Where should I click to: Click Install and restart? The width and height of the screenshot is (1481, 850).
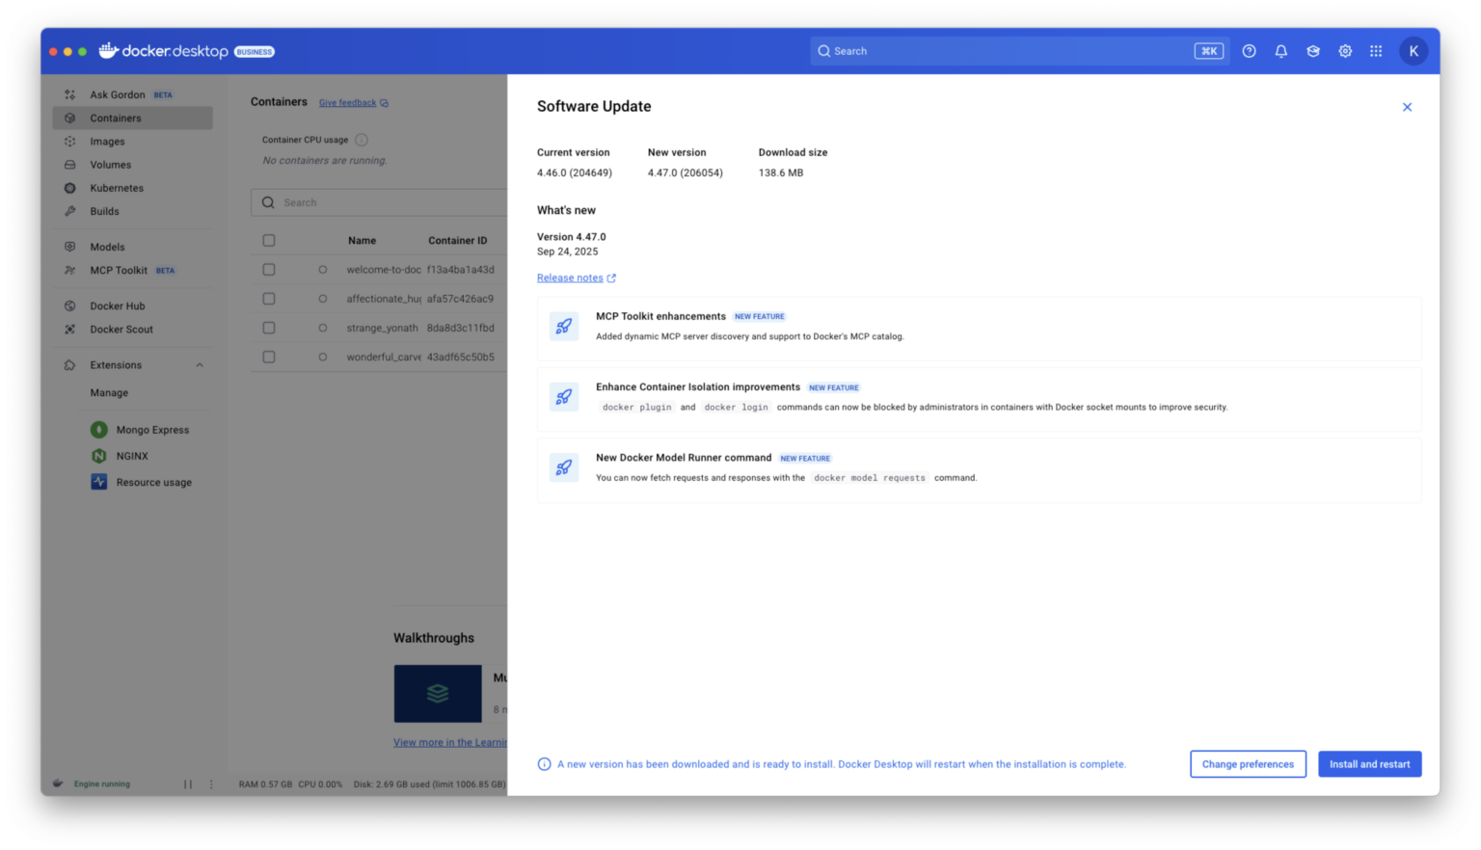pyautogui.click(x=1369, y=763)
